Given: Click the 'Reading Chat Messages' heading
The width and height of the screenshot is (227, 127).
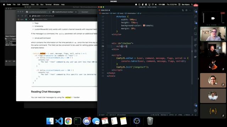Looking at the screenshot, I should click(x=46, y=92).
